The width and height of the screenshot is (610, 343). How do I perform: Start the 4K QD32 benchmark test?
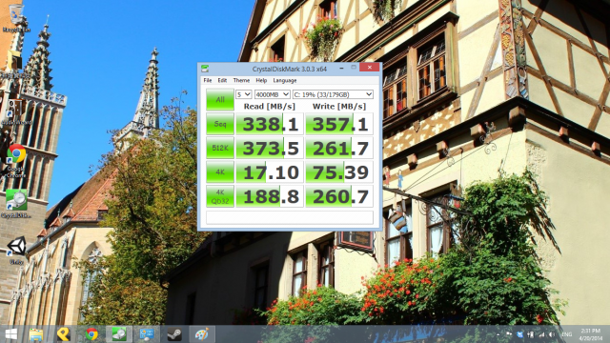click(x=220, y=196)
